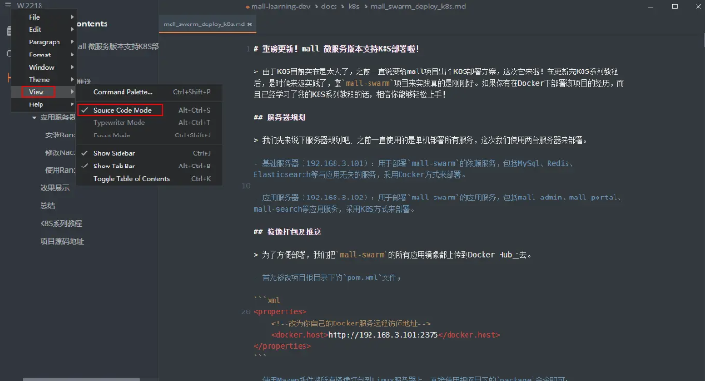Click line number 20 in gutter
The image size is (705, 381).
pyautogui.click(x=245, y=312)
